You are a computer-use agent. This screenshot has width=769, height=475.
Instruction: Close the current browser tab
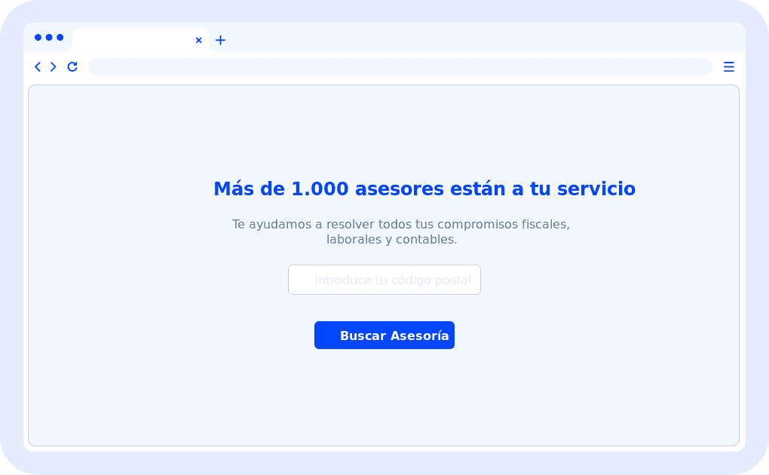point(198,40)
